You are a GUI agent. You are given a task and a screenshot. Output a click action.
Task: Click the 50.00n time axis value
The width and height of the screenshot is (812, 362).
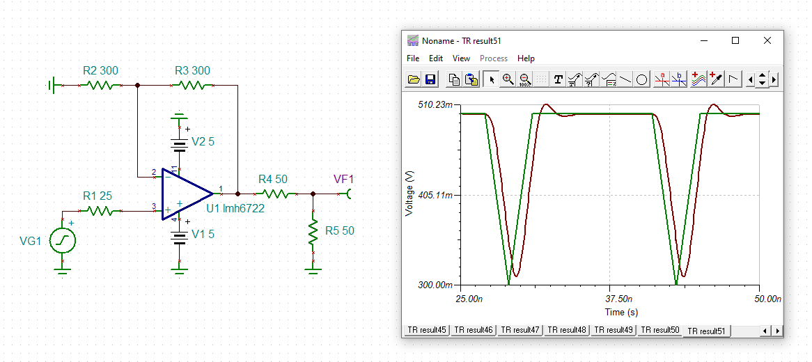pos(767,299)
